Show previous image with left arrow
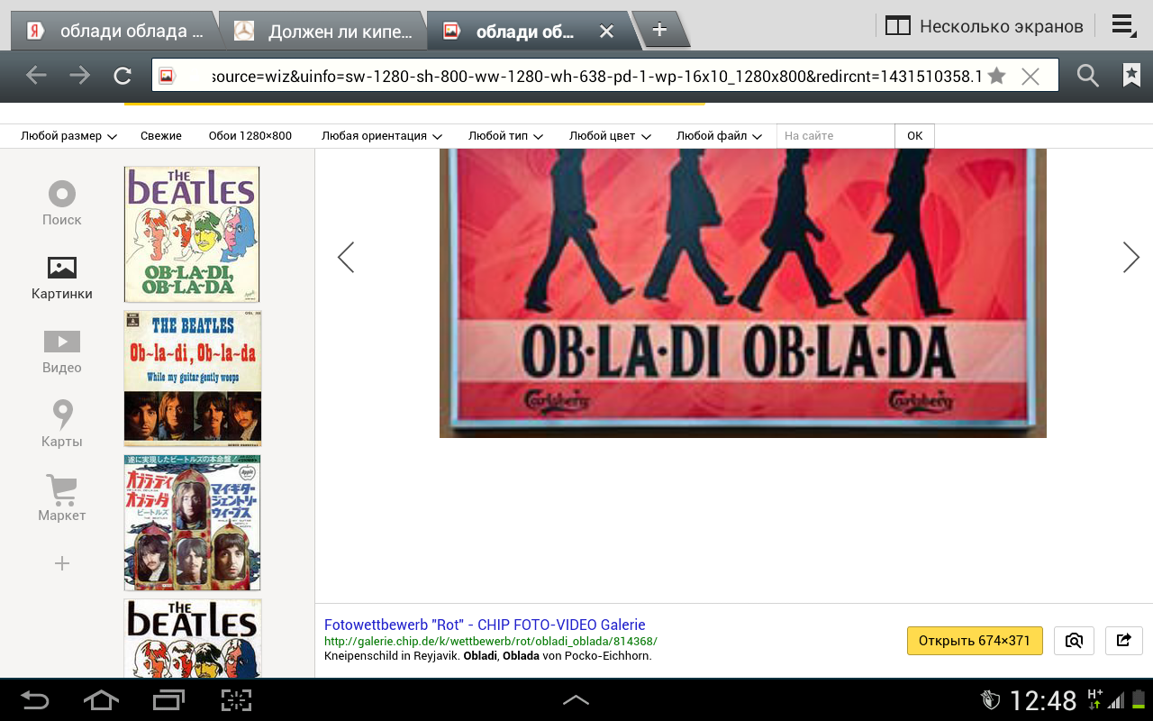This screenshot has width=1153, height=721. pyautogui.click(x=346, y=258)
